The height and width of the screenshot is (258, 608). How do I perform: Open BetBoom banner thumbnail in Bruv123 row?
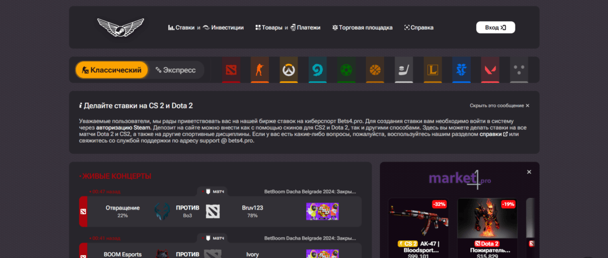[x=322, y=212]
